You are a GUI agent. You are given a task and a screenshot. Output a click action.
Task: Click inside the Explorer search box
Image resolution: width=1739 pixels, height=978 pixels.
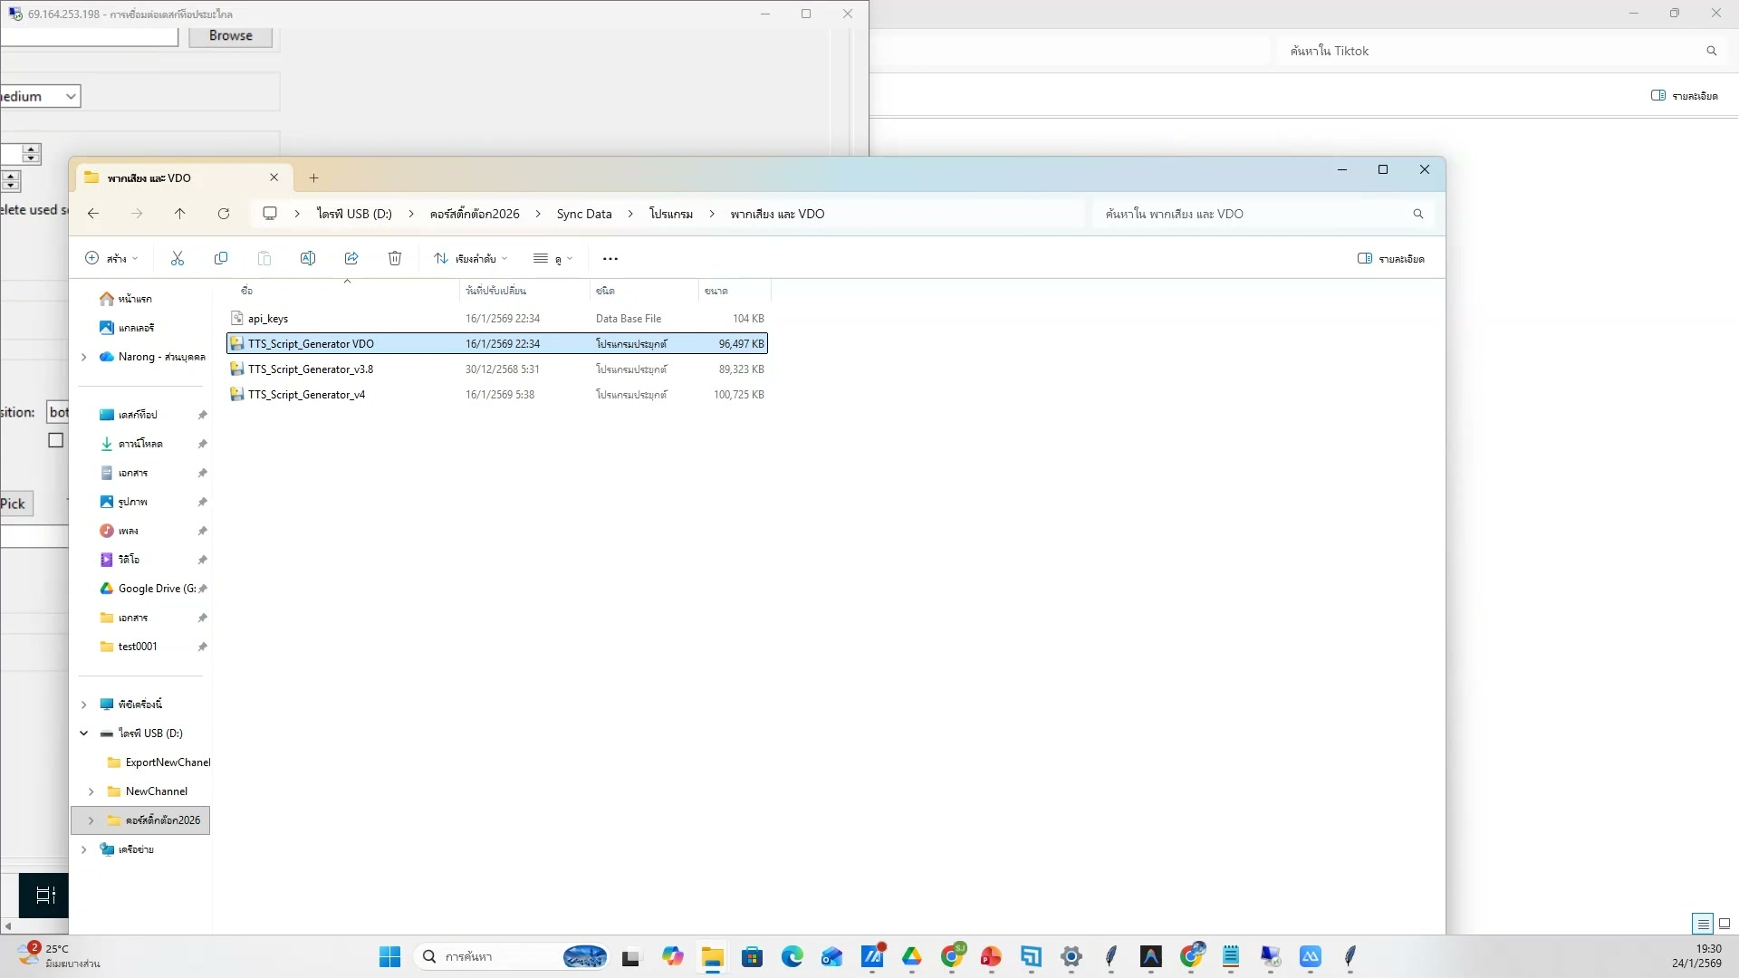(1259, 214)
